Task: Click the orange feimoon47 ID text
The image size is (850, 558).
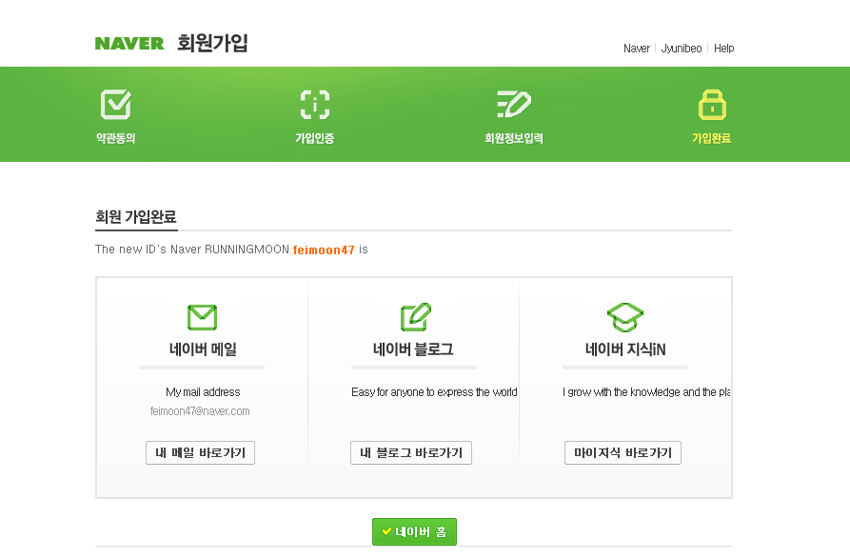Action: (x=324, y=250)
